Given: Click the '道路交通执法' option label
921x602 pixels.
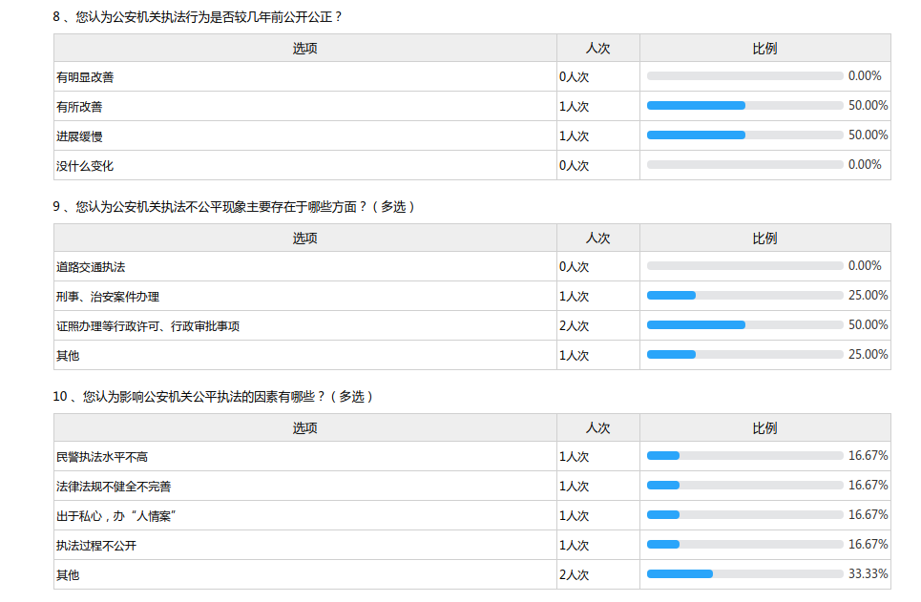Looking at the screenshot, I should [x=91, y=267].
